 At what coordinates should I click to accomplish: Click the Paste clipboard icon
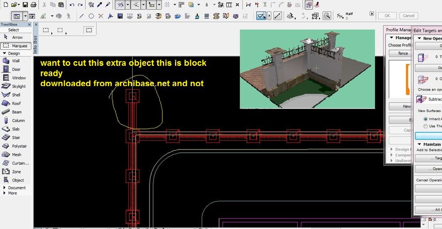(x=61, y=5)
